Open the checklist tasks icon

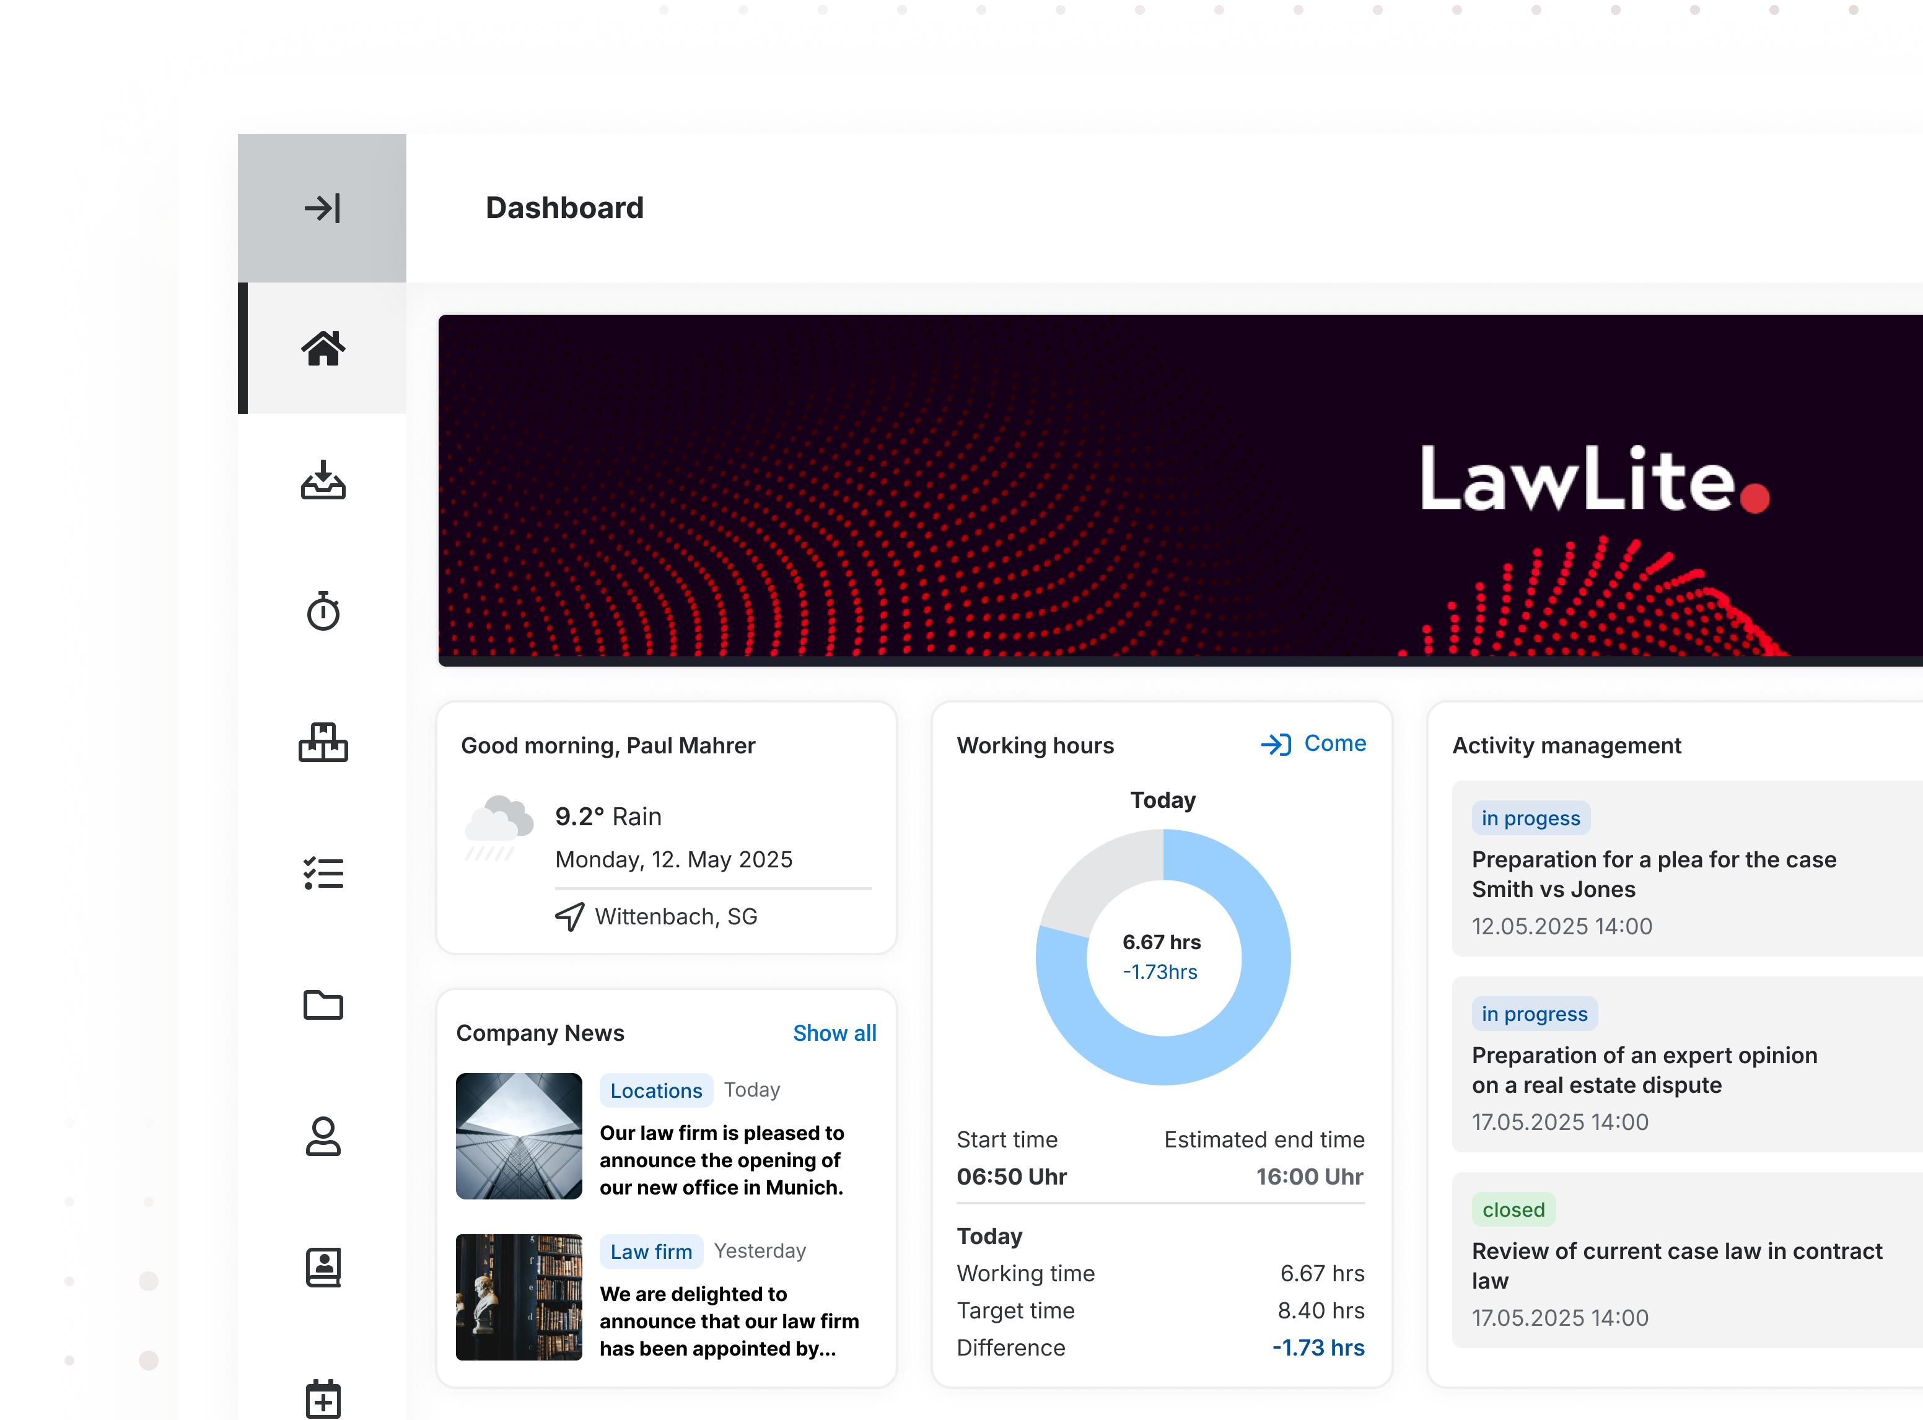click(322, 874)
